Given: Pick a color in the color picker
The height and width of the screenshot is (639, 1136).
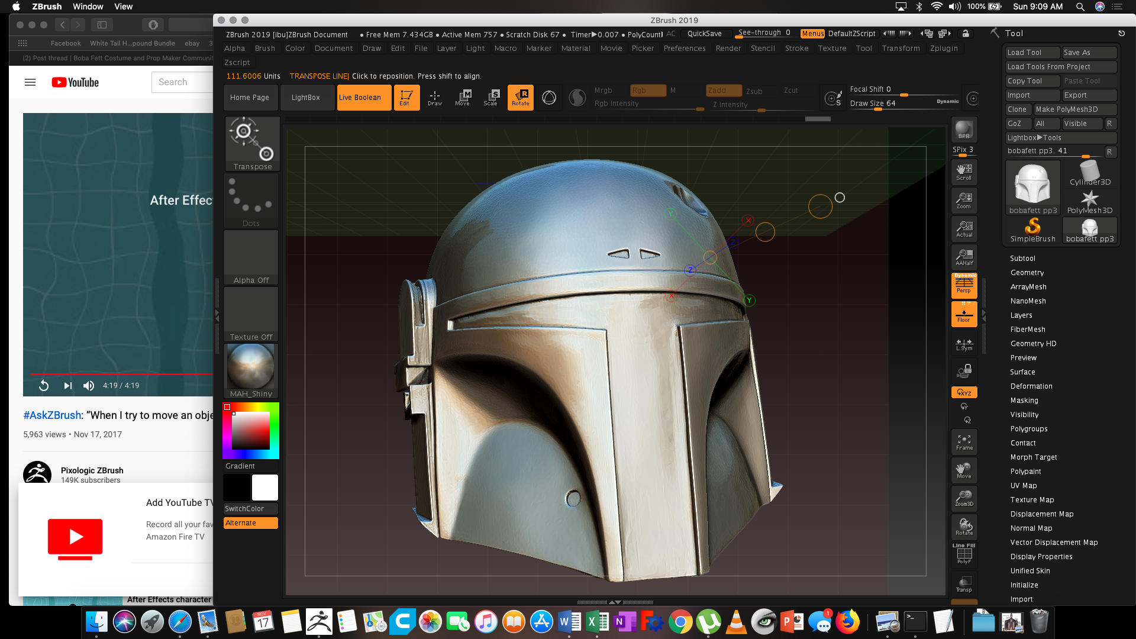Looking at the screenshot, I should [x=251, y=431].
